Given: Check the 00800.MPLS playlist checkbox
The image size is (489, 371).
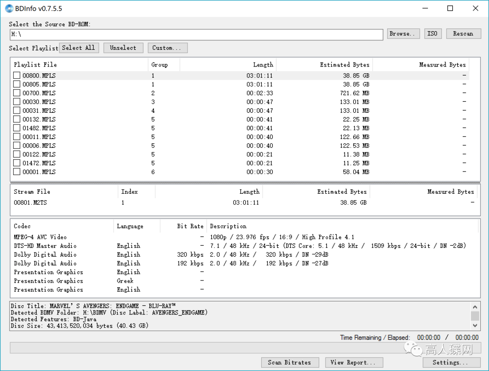Looking at the screenshot, I should coord(17,76).
